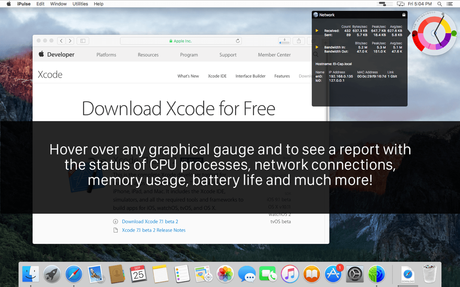
Task: Click Safari's Downloads toolbar button
Action: click(x=284, y=41)
